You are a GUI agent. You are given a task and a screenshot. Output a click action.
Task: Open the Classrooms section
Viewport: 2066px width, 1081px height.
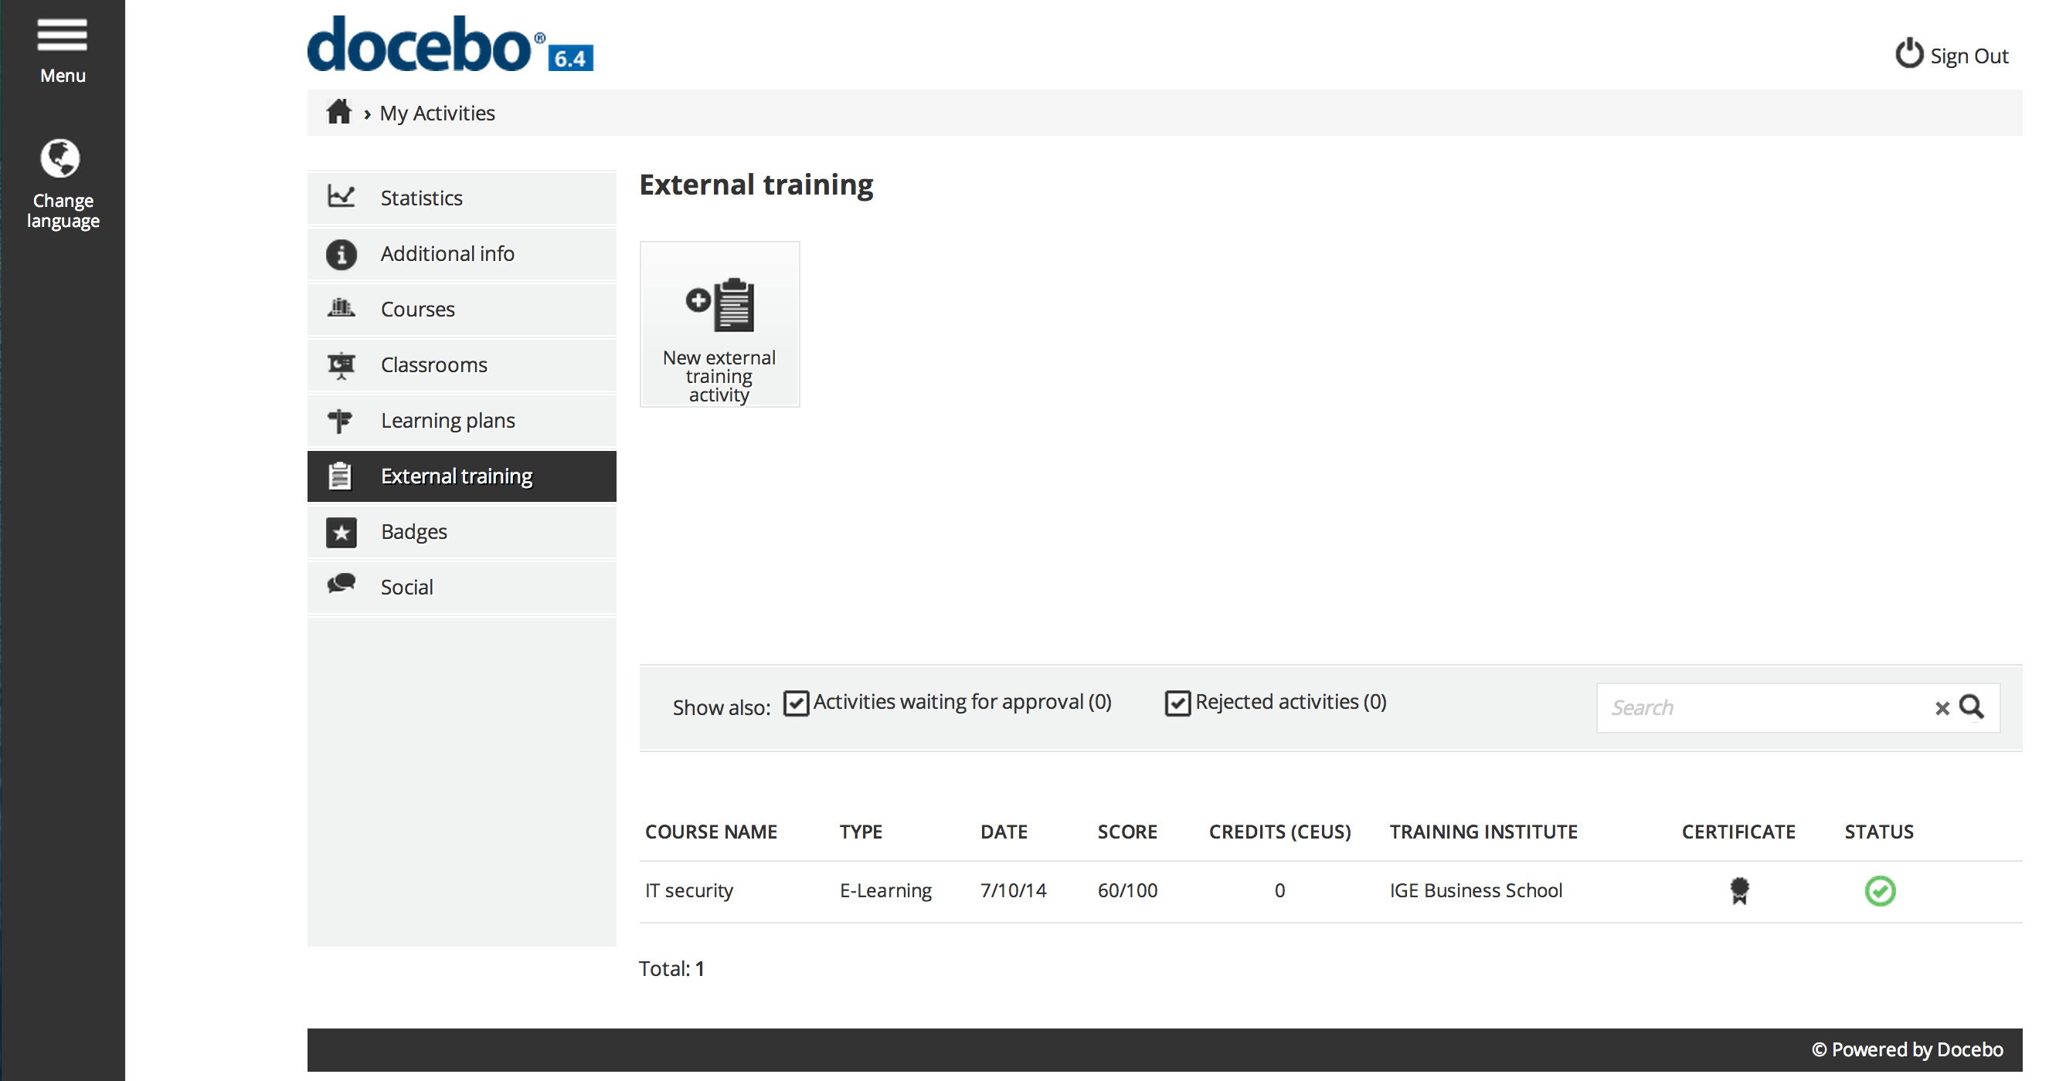click(462, 364)
